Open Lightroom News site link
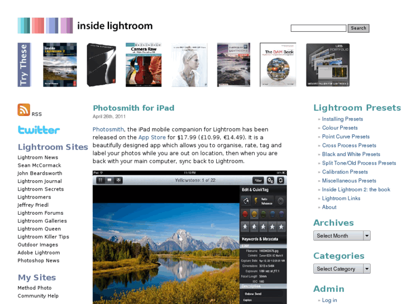The height and width of the screenshot is (304, 406). 38,157
